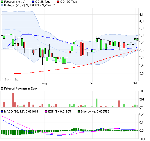Screen dimensions: 150x141
Task: Click the tallest red volume bar in July
Action: click(13, 100)
